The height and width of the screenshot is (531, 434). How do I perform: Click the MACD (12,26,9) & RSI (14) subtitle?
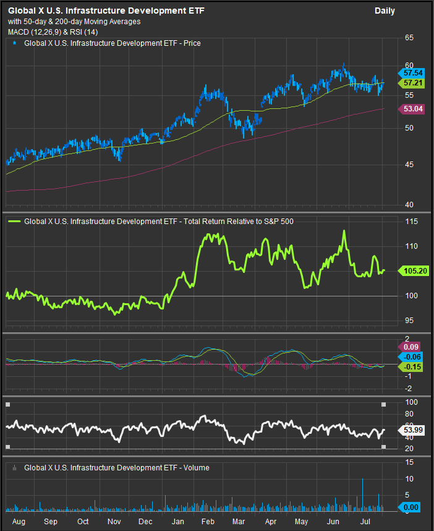[x=53, y=32]
